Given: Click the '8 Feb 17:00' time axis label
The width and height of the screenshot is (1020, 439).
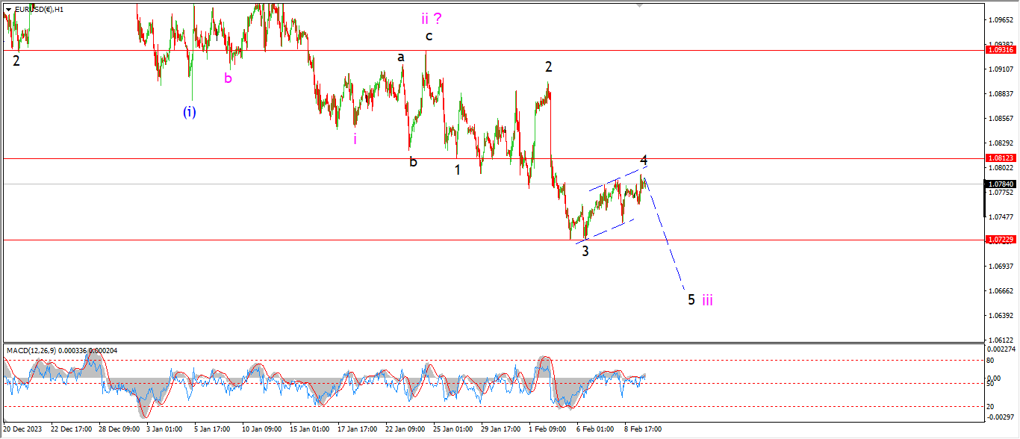Looking at the screenshot, I should [x=642, y=429].
